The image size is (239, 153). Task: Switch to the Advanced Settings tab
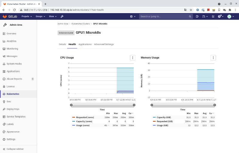click(104, 44)
